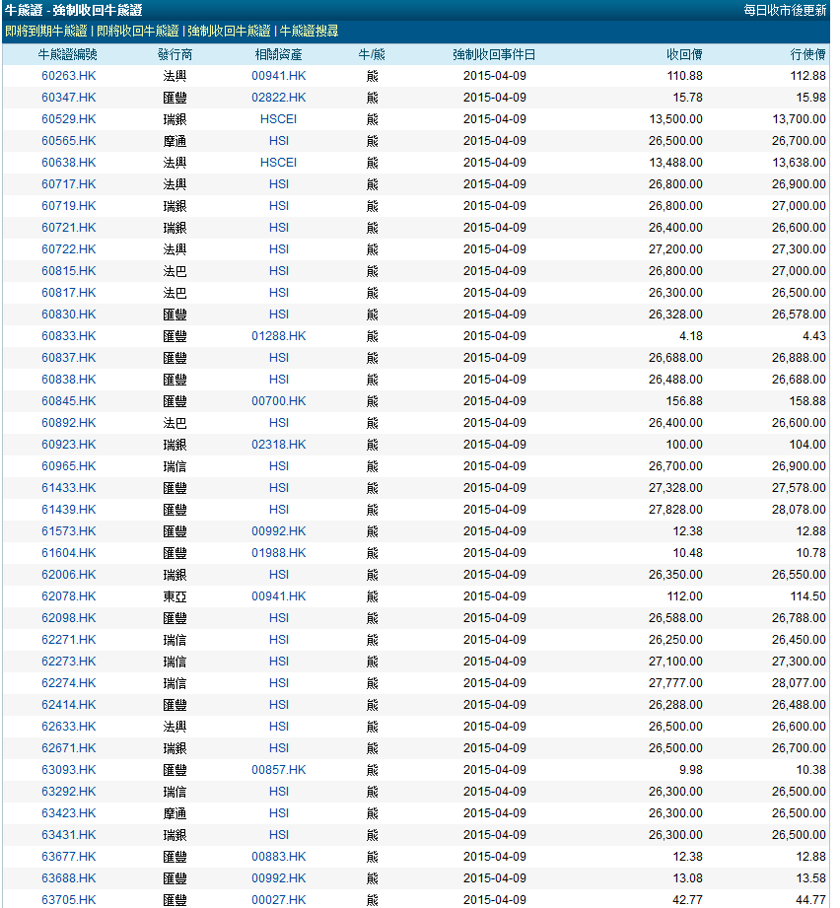The image size is (840, 908).
Task: Select strike price 28,078.00 cell
Action: tap(799, 510)
